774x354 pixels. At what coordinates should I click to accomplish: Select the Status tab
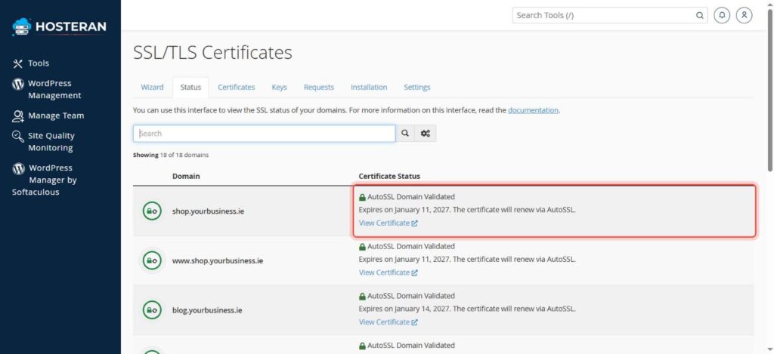(x=190, y=88)
